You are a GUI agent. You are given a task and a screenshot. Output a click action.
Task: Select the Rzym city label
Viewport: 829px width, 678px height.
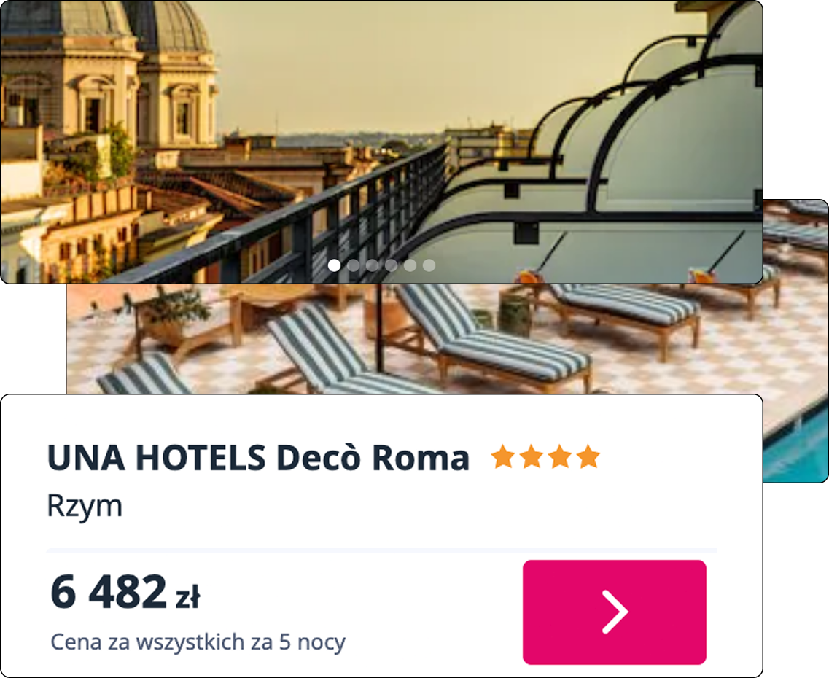pos(85,506)
